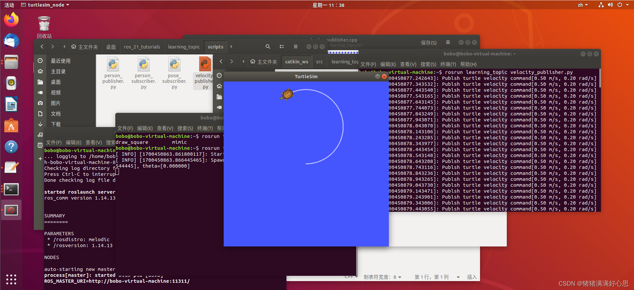Viewport: 634px width, 290px height.
Task: Click the turtle in TurtleSim window
Action: (287, 94)
